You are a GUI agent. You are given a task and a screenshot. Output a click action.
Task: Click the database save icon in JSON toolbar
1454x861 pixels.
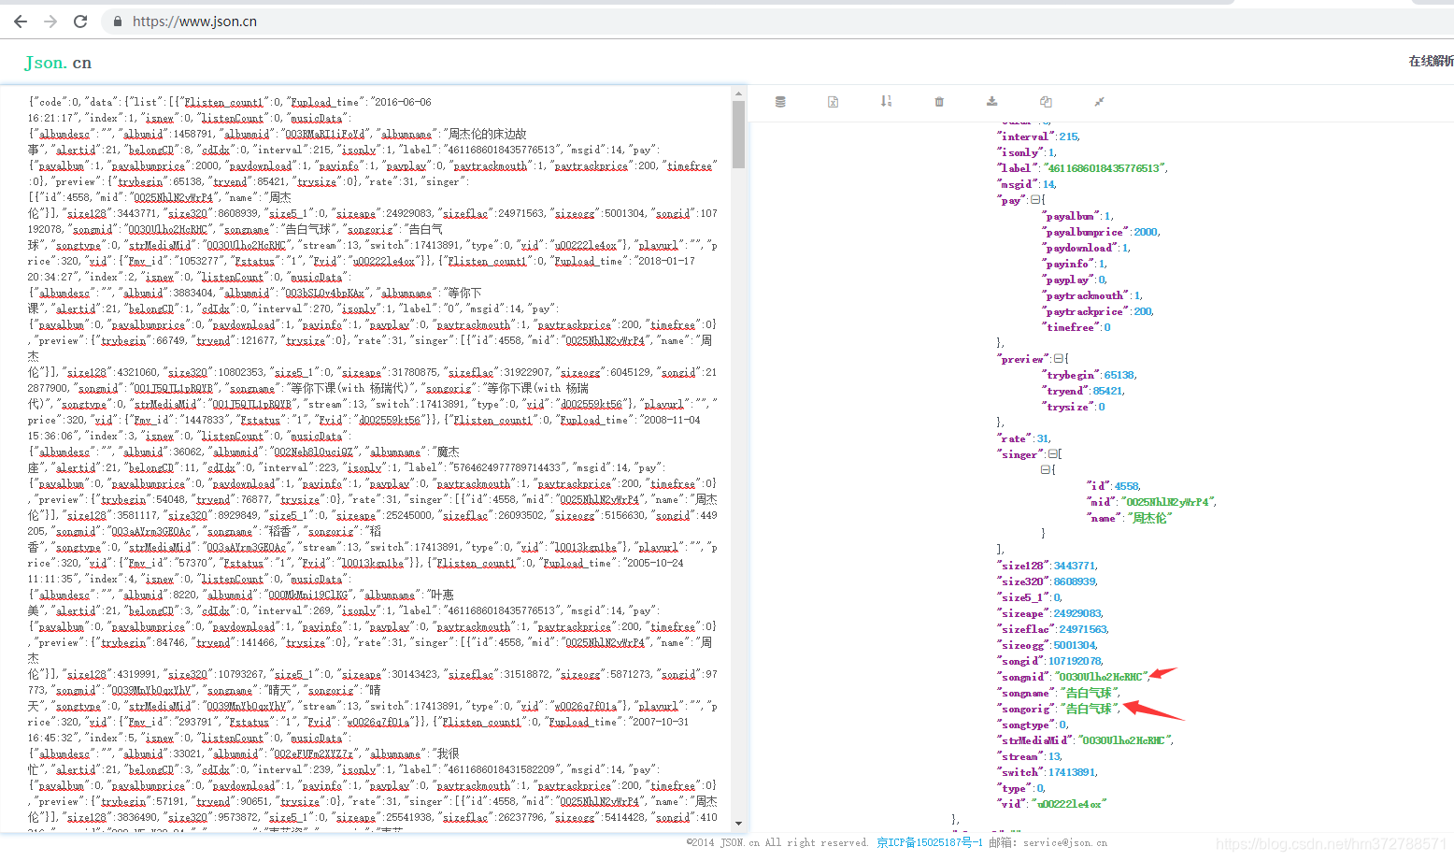pos(780,102)
